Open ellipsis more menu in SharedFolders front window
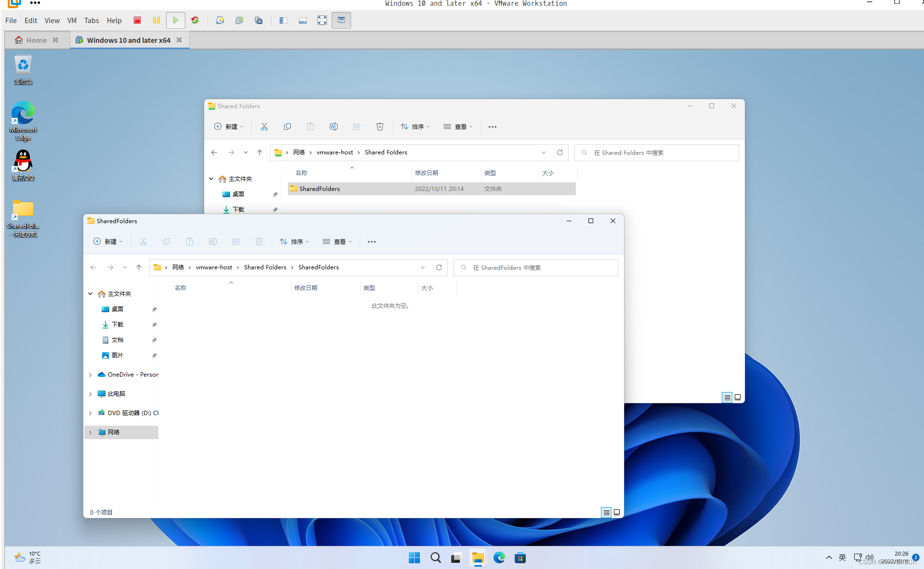The width and height of the screenshot is (924, 569). [372, 241]
